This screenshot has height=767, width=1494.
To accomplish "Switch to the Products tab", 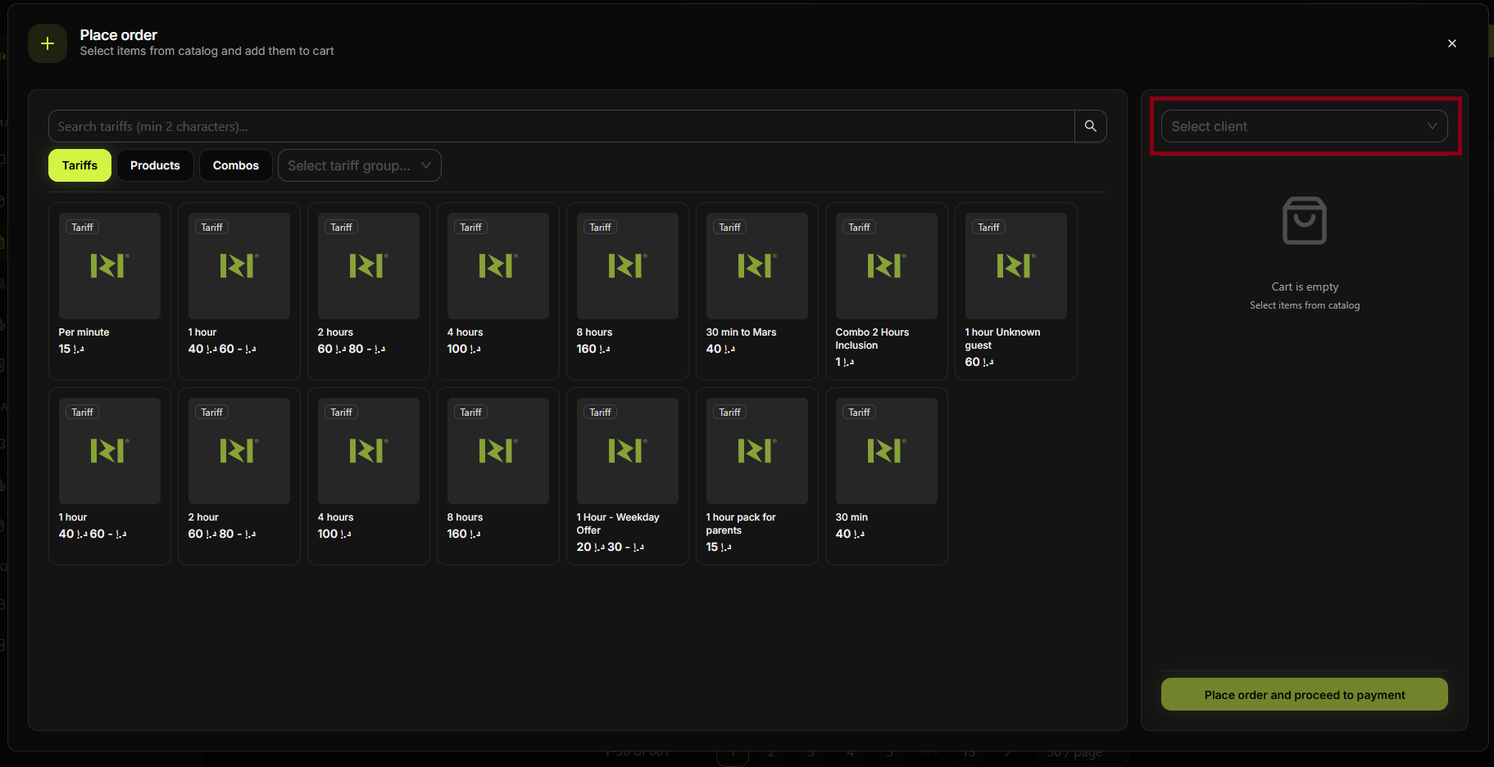I will click(x=155, y=165).
